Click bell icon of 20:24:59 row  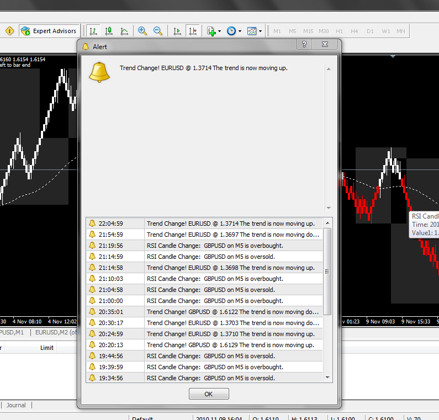click(92, 333)
